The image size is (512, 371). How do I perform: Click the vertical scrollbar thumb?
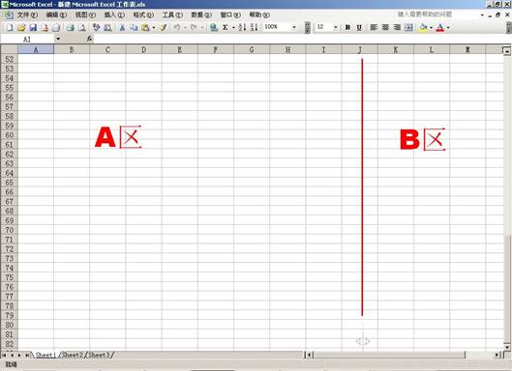pos(507,288)
